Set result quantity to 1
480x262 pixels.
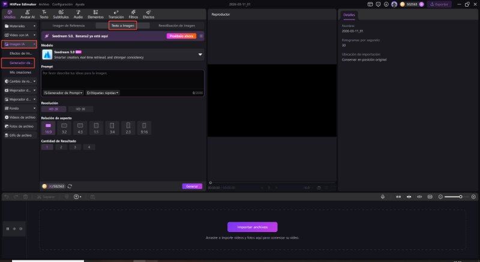click(47, 147)
